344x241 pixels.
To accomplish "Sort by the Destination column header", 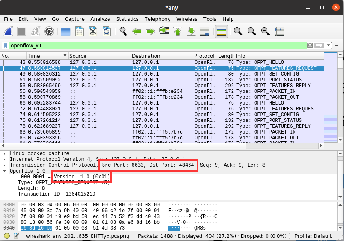I will point(162,56).
